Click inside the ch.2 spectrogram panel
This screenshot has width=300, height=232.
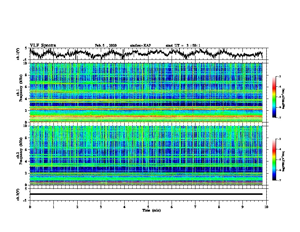(x=146, y=155)
